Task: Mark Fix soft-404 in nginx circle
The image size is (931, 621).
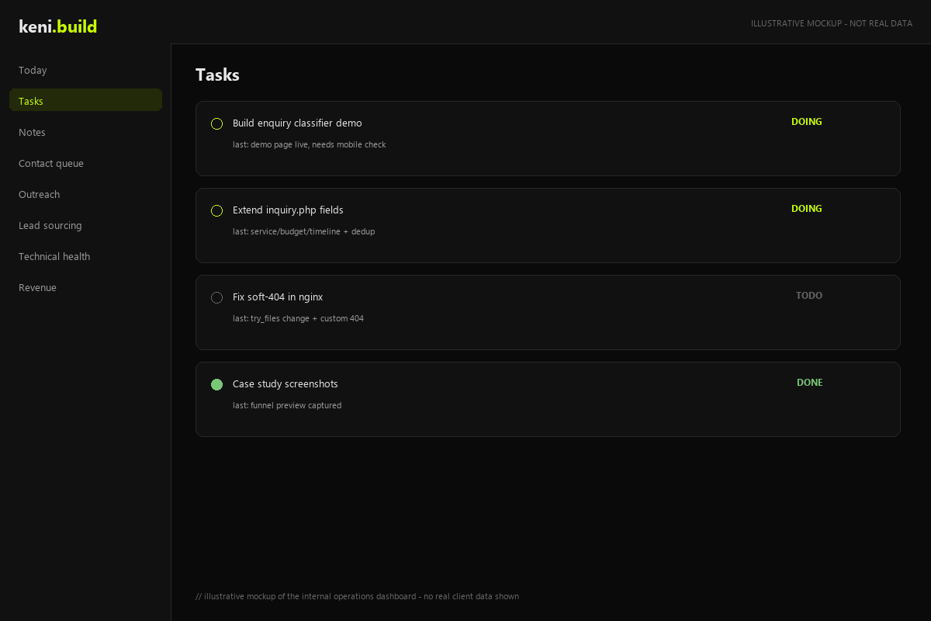Action: pos(216,297)
